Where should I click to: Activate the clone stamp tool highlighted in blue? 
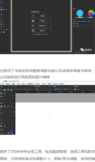point(12,133)
